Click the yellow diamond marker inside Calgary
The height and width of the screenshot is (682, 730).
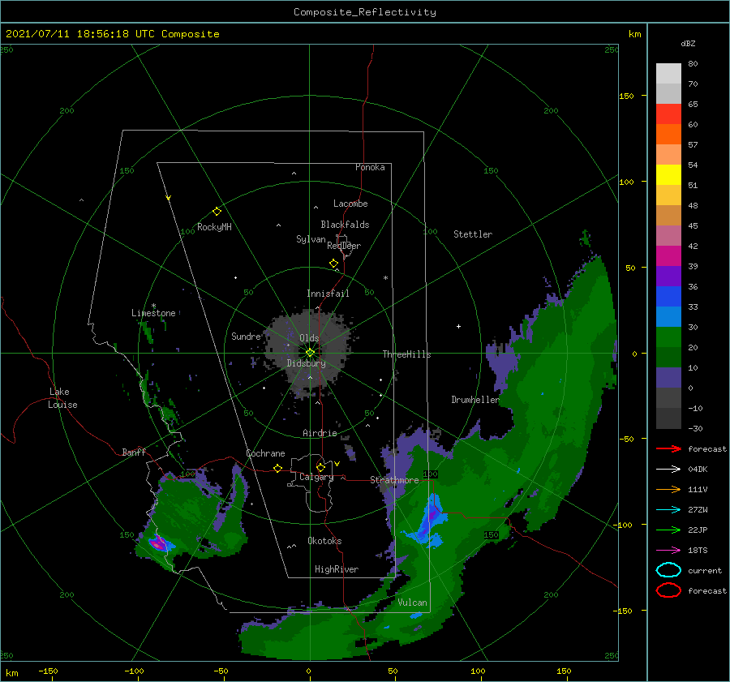coord(320,467)
